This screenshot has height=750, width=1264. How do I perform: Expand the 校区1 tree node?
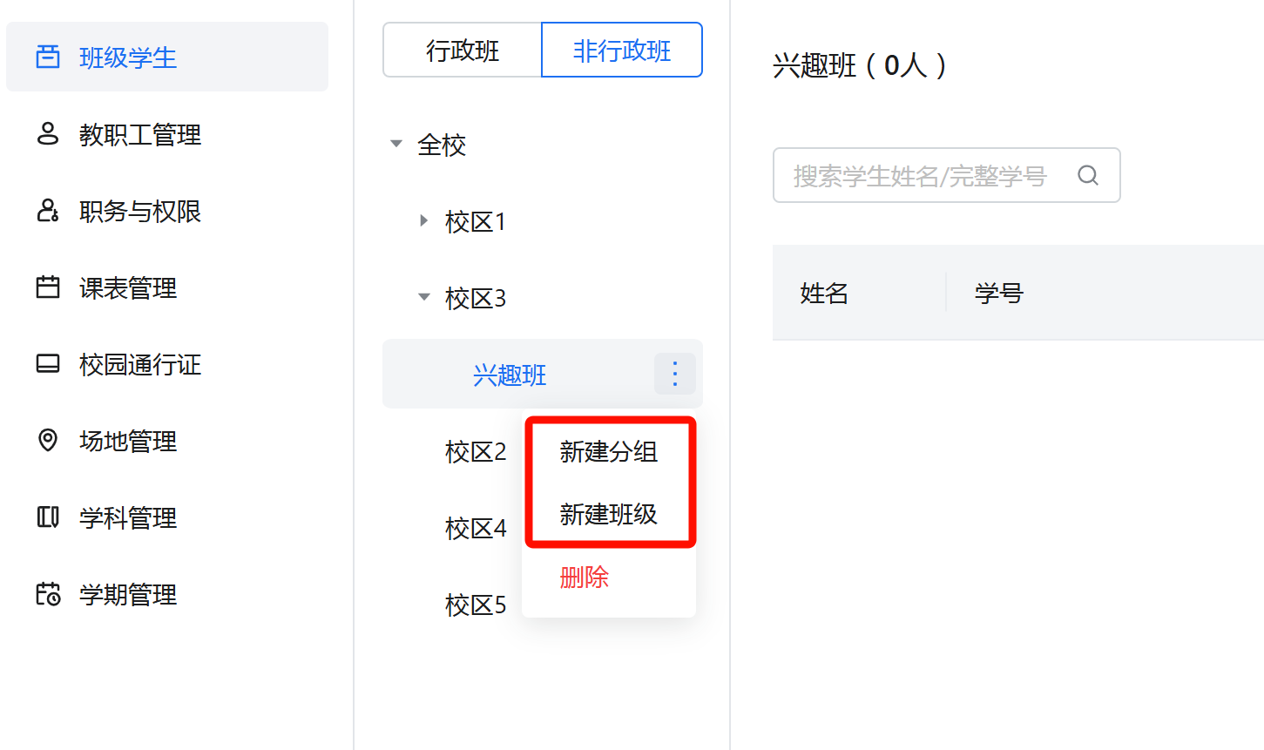(x=424, y=220)
